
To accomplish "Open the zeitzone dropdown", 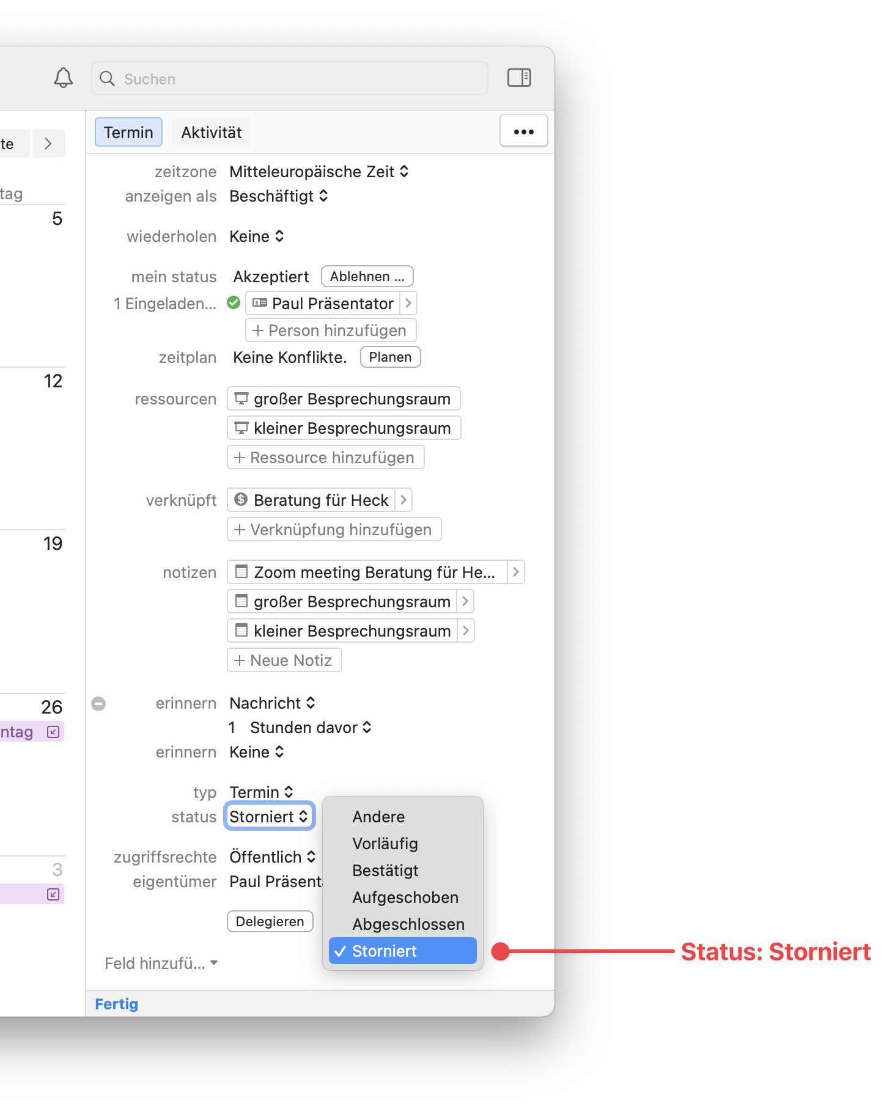I will tap(319, 172).
